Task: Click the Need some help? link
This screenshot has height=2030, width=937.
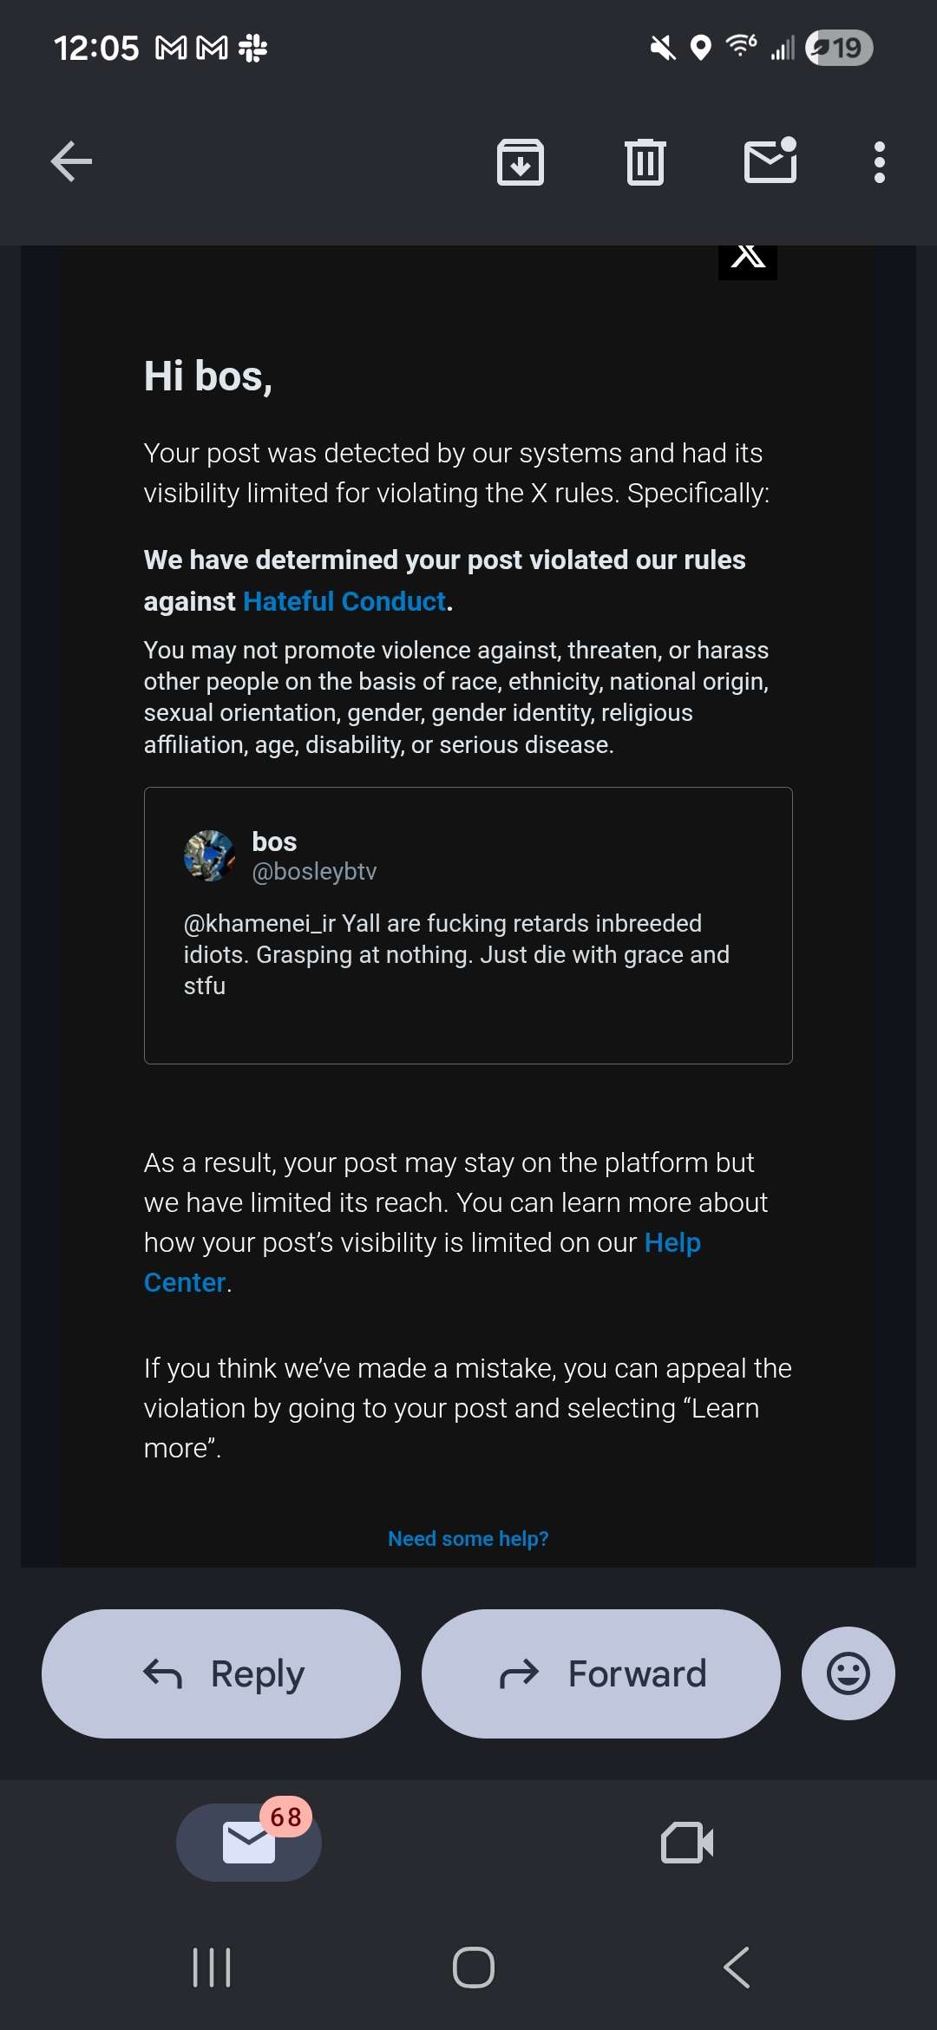Action: pos(468,1538)
